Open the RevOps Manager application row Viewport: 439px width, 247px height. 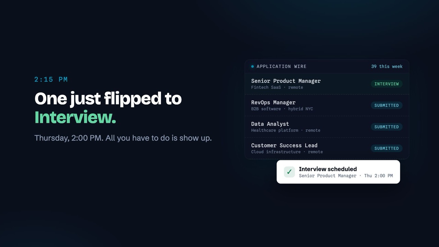tap(327, 105)
